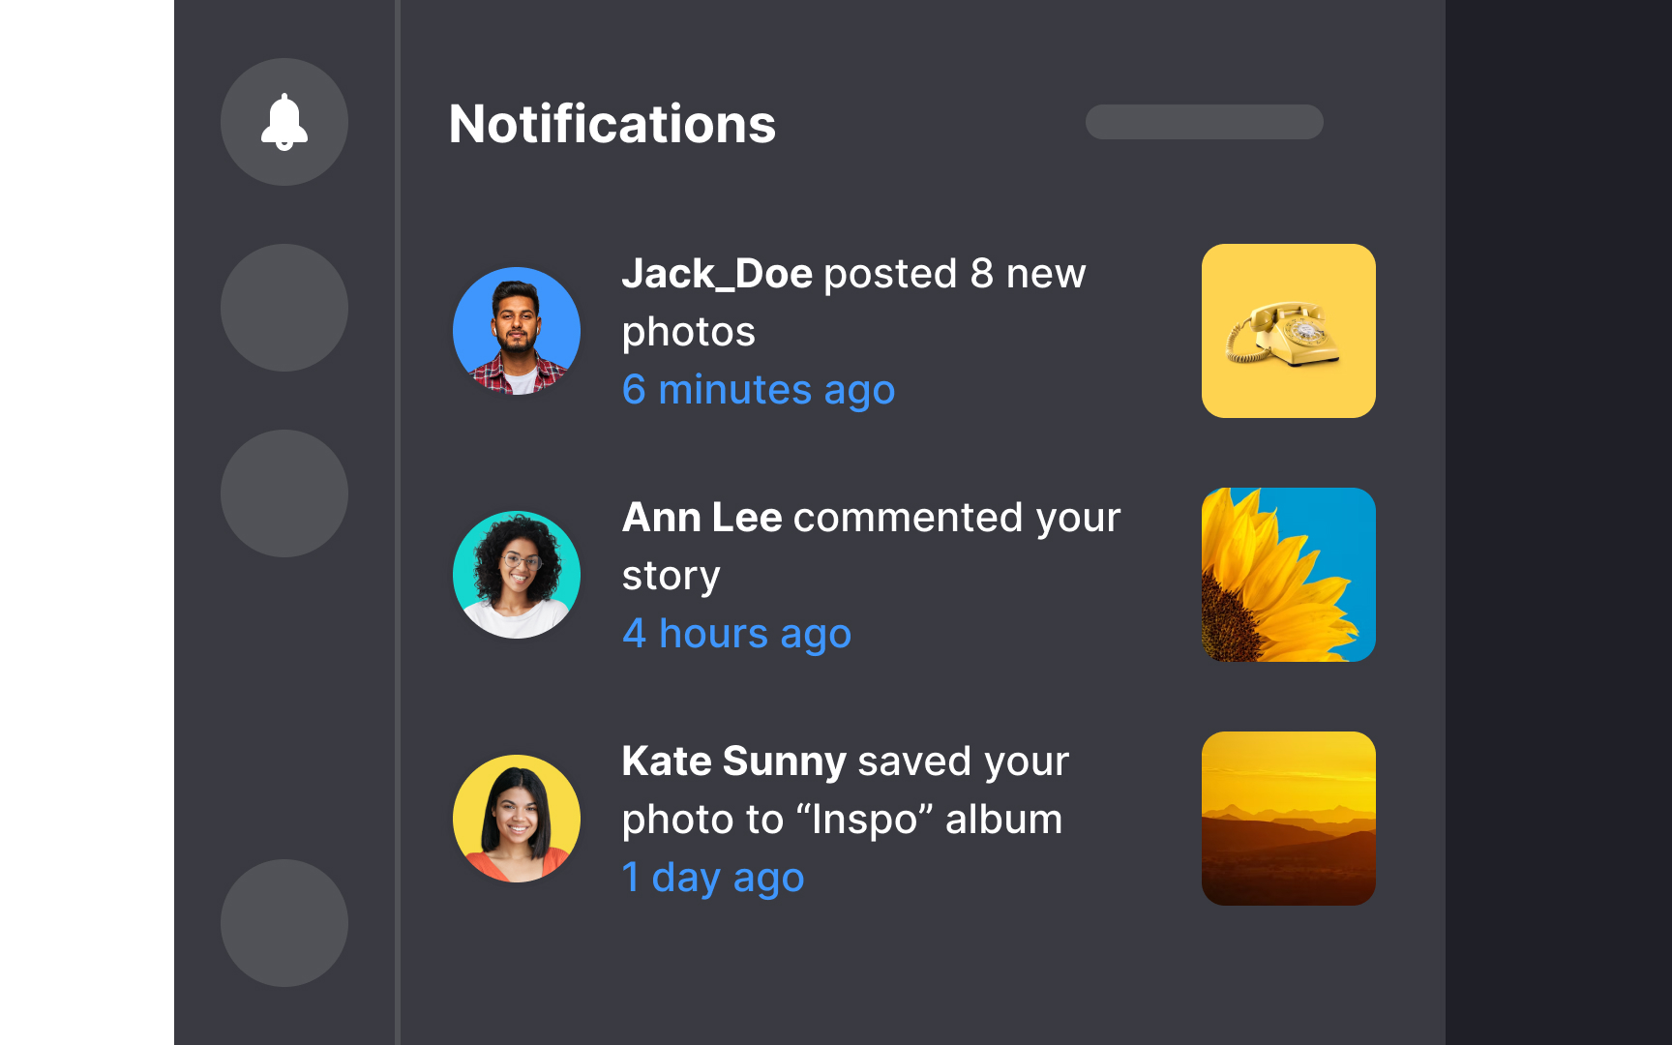Click the middle circular sidebar icon

coord(284,493)
